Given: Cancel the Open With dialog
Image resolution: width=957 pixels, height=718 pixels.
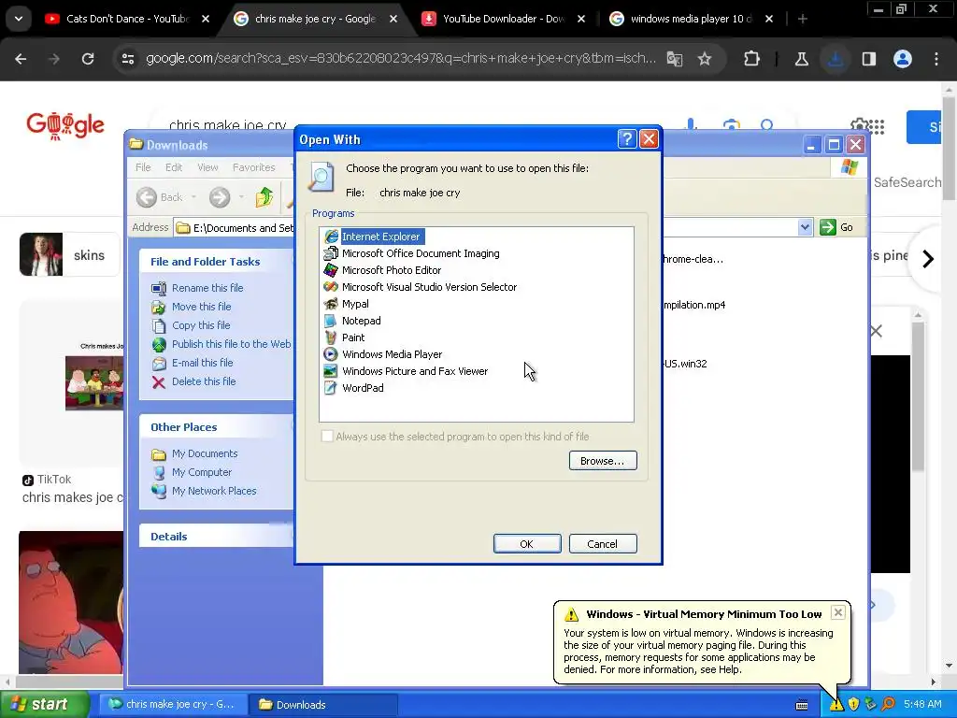Looking at the screenshot, I should (603, 543).
